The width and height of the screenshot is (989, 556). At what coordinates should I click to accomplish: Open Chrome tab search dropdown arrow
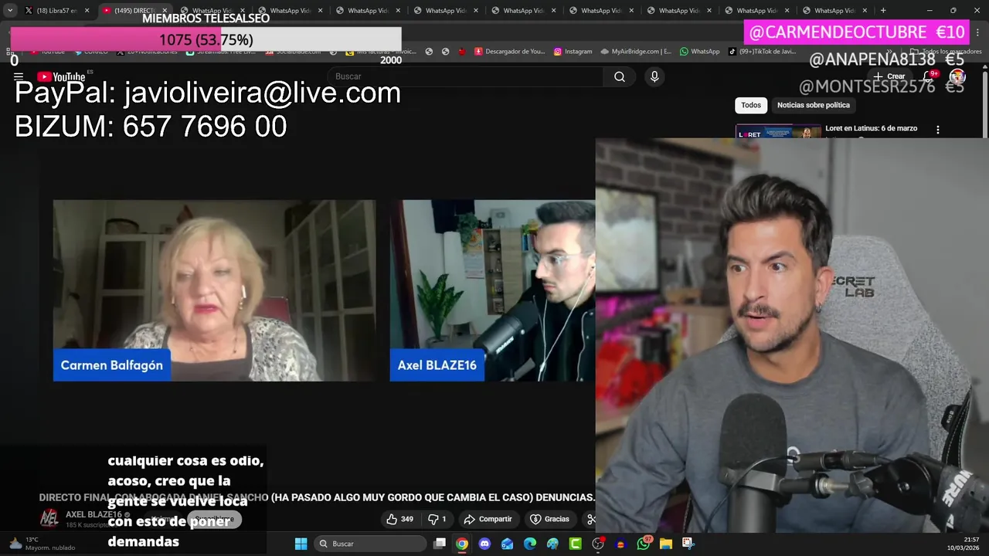point(10,11)
